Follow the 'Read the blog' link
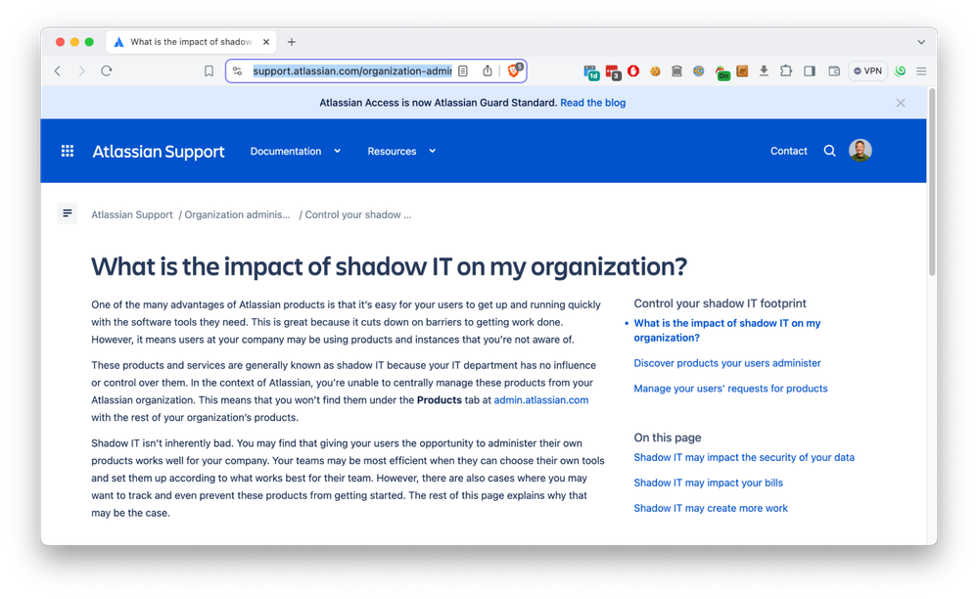Image resolution: width=978 pixels, height=599 pixels. [x=592, y=103]
